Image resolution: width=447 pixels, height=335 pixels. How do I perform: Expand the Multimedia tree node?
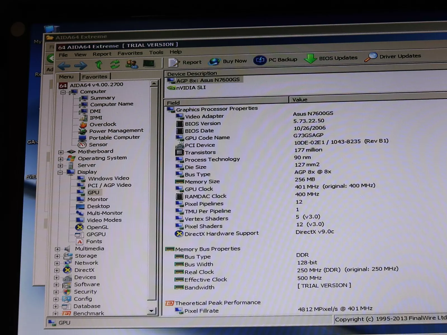pyautogui.click(x=57, y=249)
